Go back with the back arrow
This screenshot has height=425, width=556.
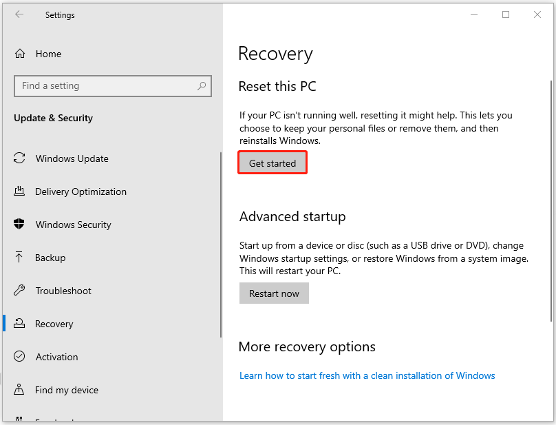tap(19, 14)
